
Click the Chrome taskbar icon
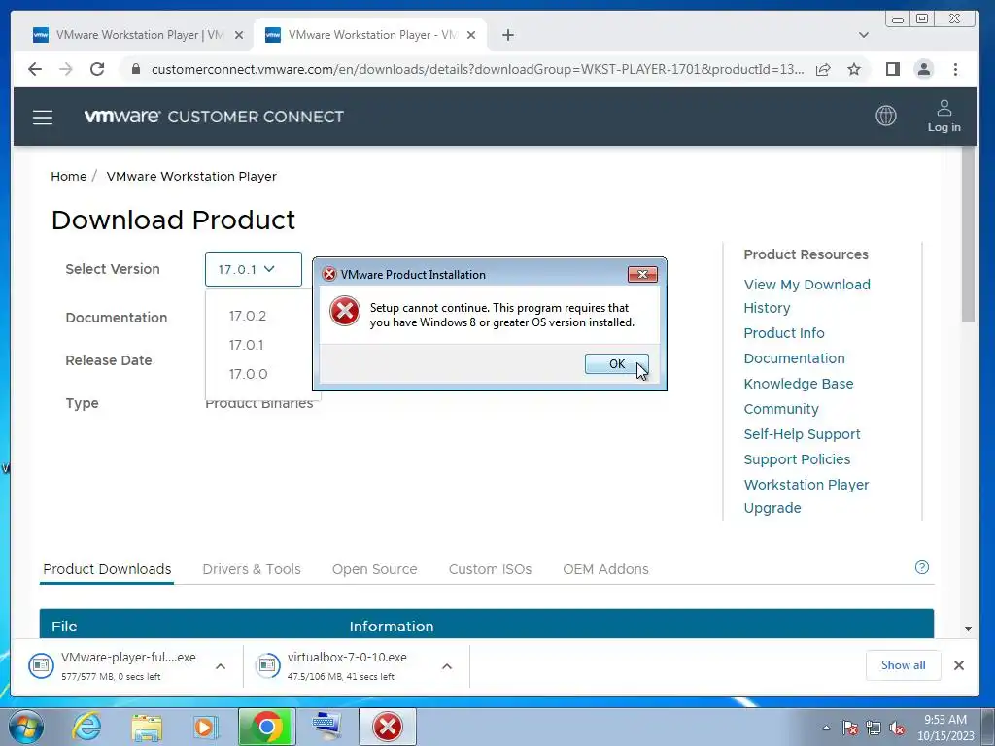(x=267, y=727)
